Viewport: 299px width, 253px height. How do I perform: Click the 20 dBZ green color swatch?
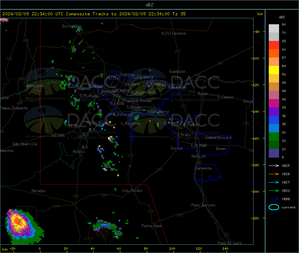click(274, 136)
